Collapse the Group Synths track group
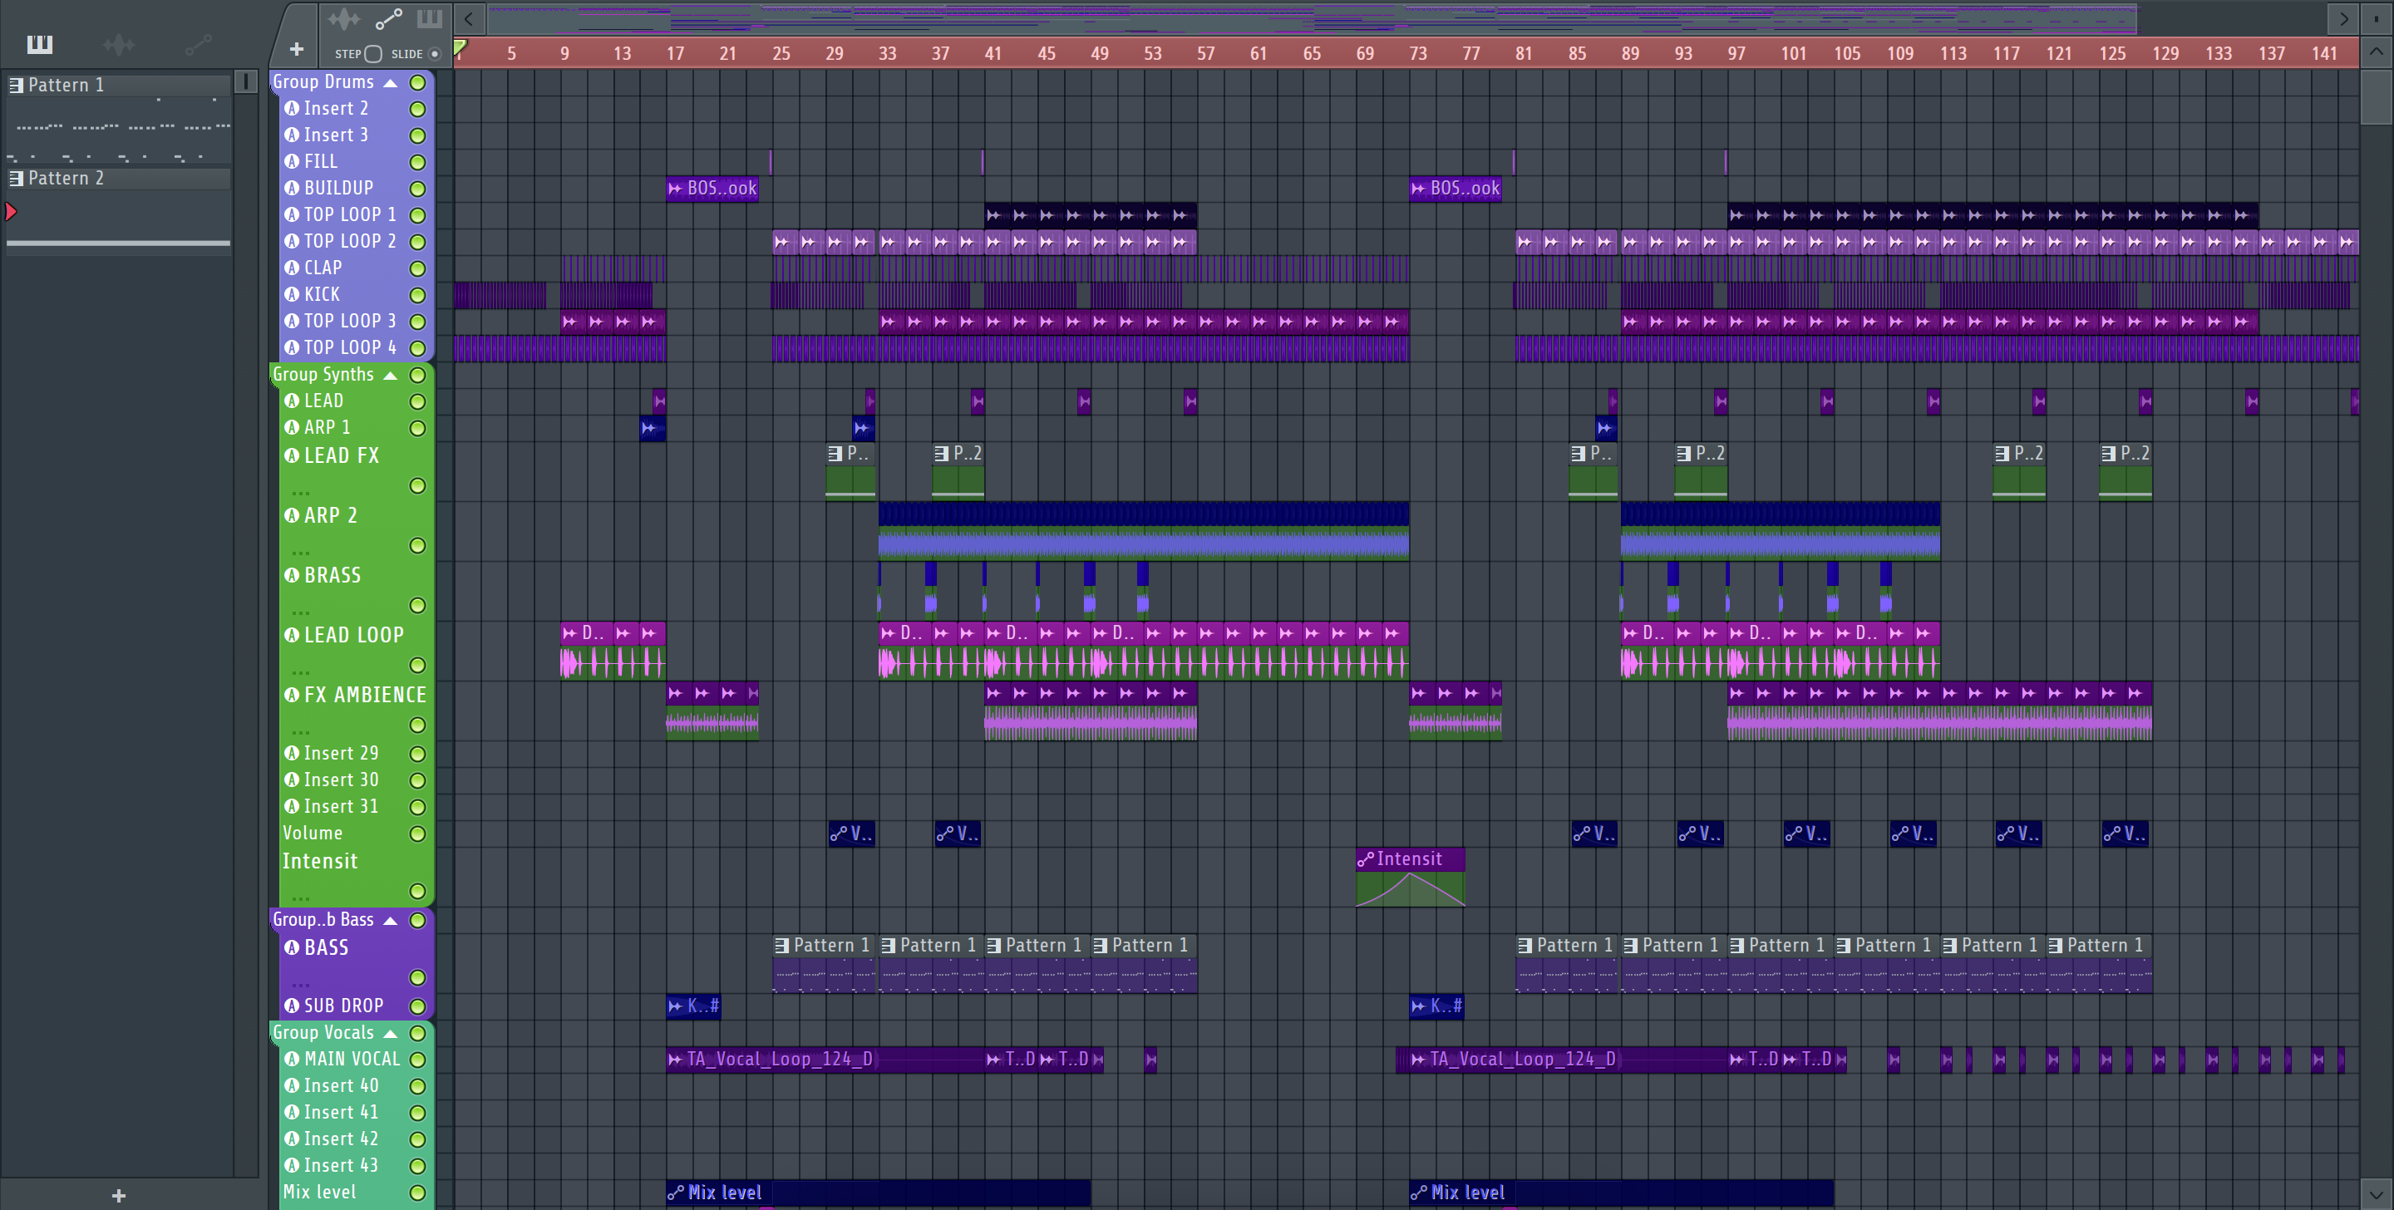The width and height of the screenshot is (2394, 1210). (x=391, y=376)
